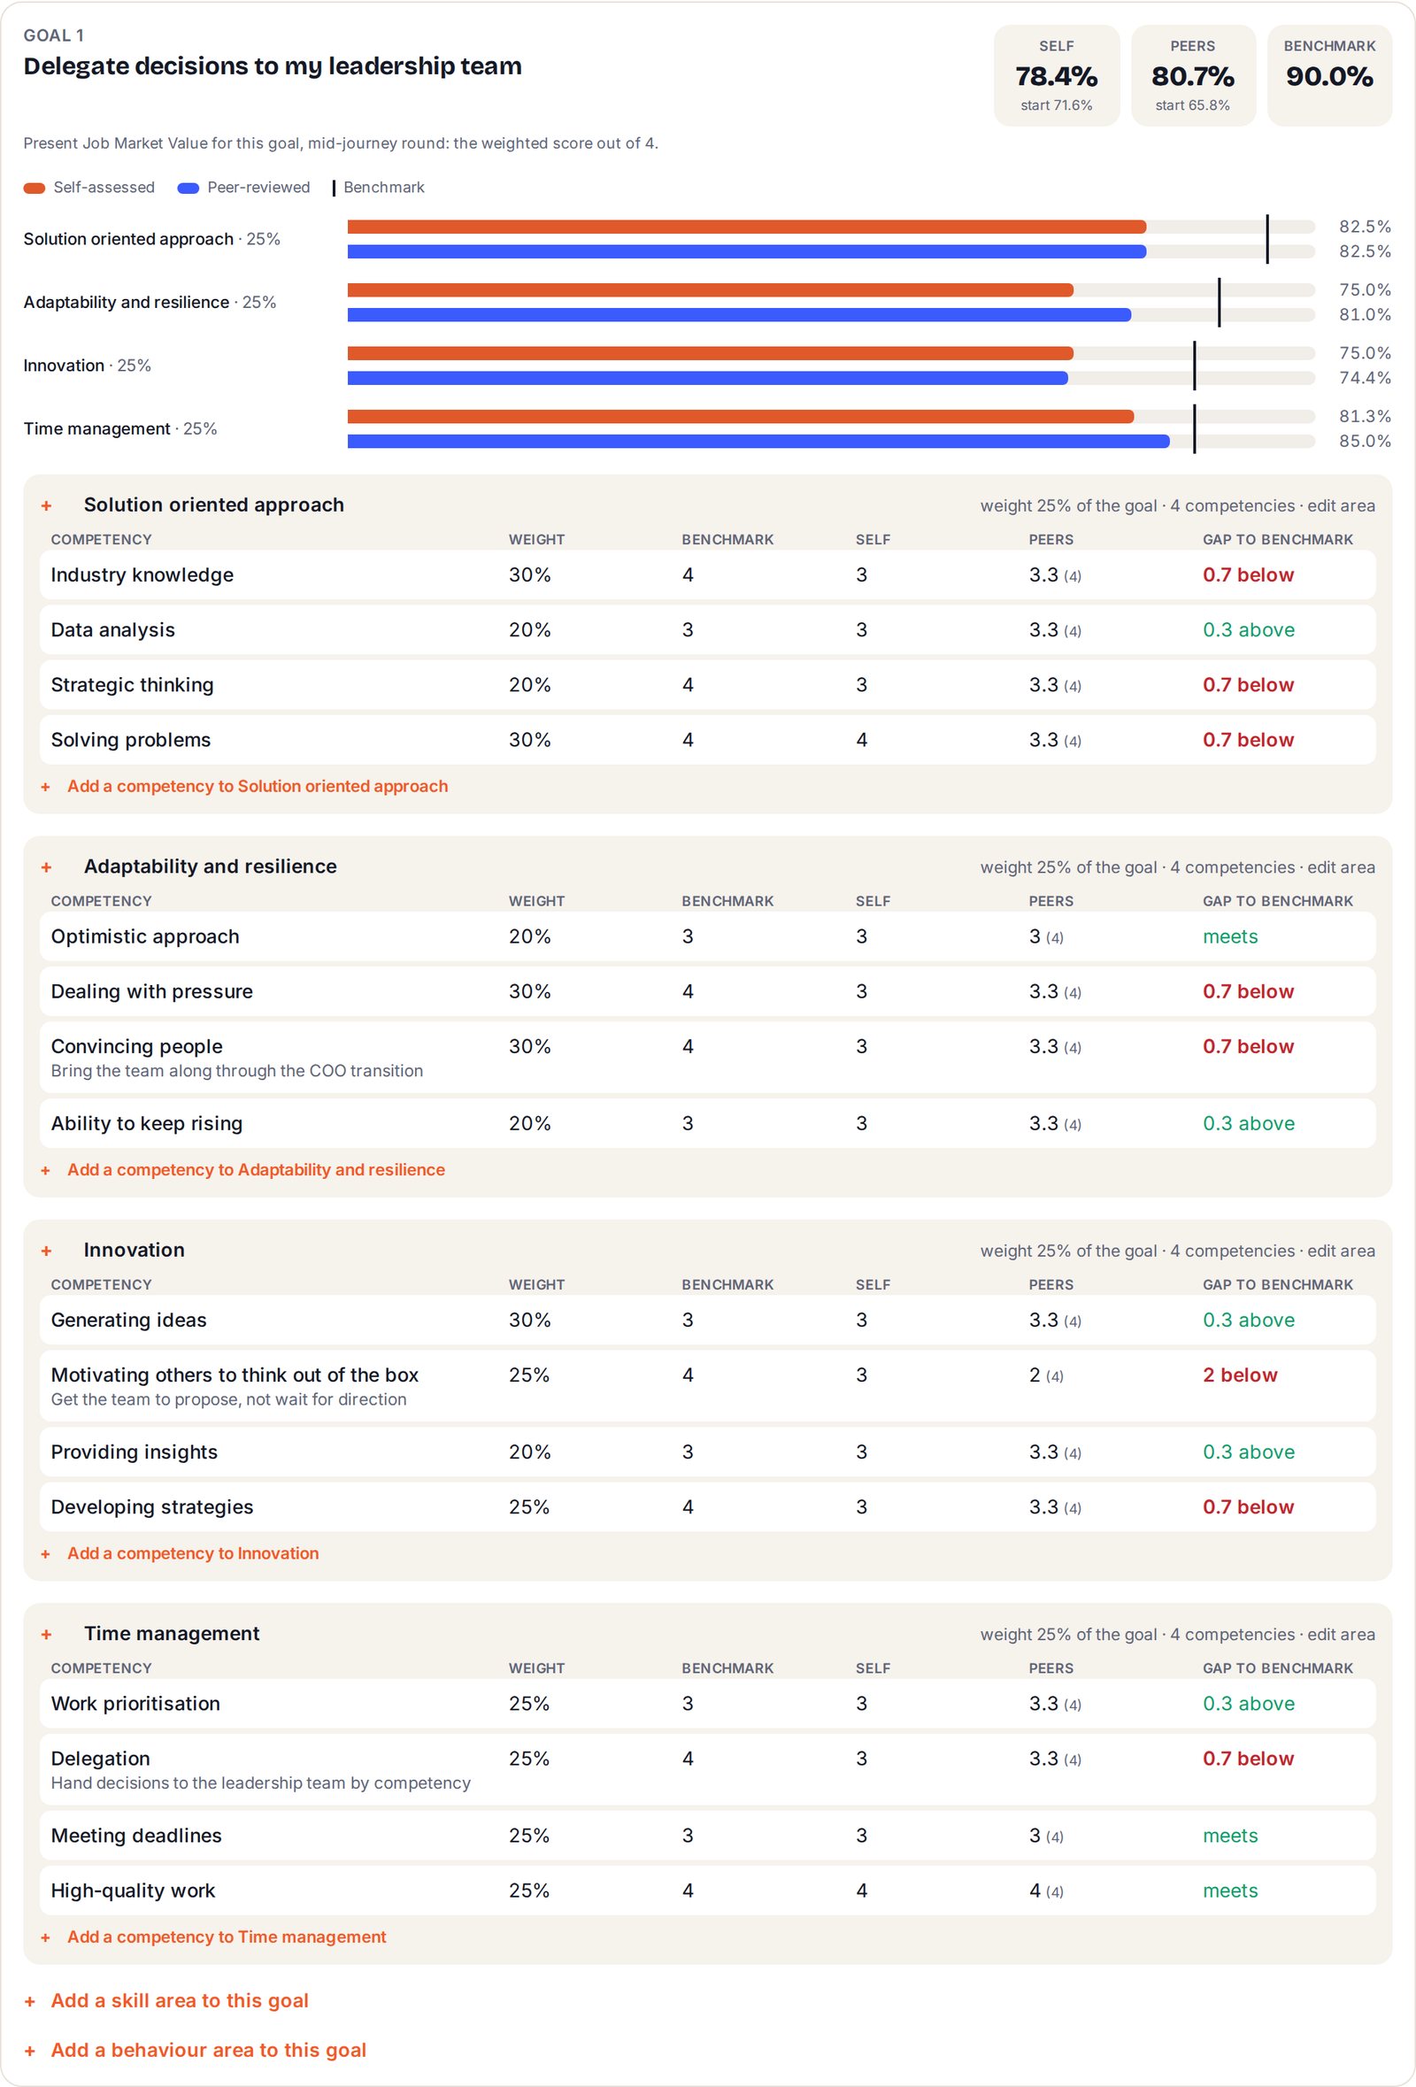
Task: Click Add a competency to Adaptability and resilience
Action: (242, 1169)
